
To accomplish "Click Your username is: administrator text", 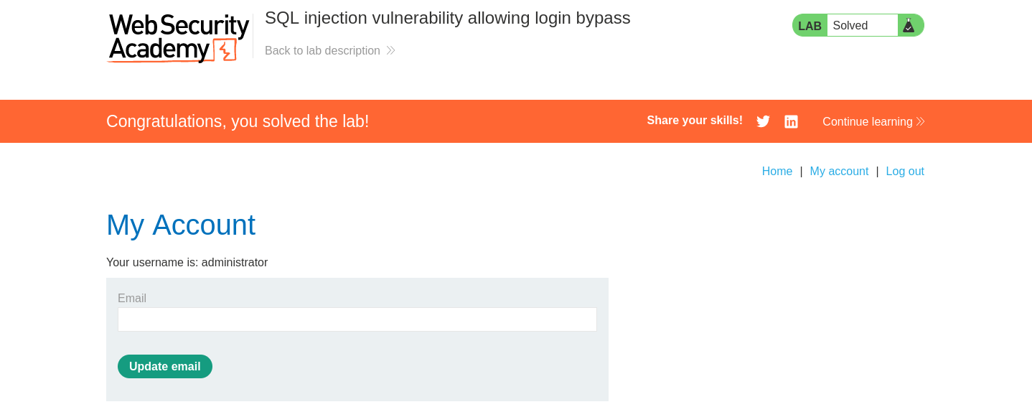I will 187,262.
